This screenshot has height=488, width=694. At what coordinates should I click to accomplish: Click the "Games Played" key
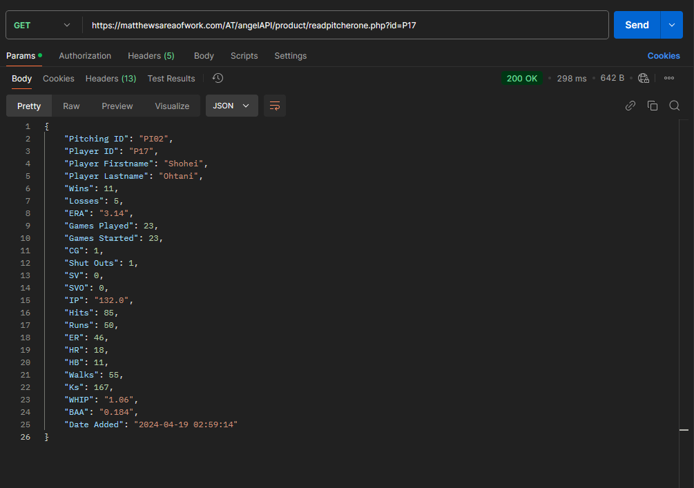point(99,226)
